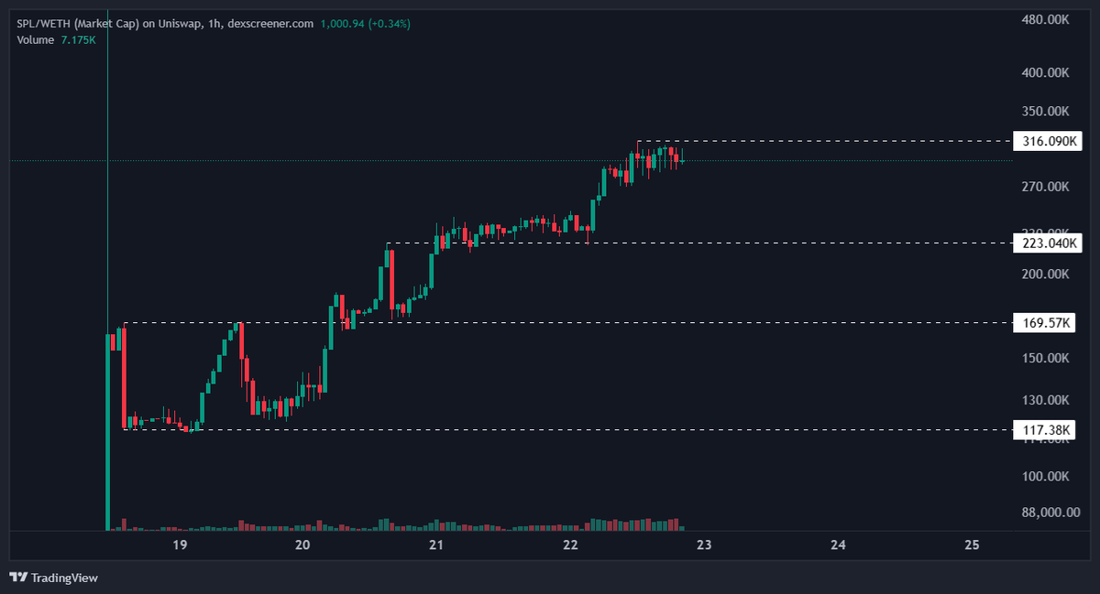Click the 1,000.94 (+0.34%) price change value
The image size is (1100, 594).
pyautogui.click(x=365, y=23)
